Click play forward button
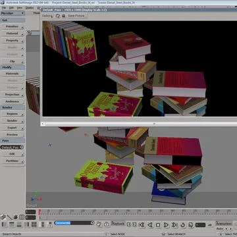 click(x=166, y=224)
